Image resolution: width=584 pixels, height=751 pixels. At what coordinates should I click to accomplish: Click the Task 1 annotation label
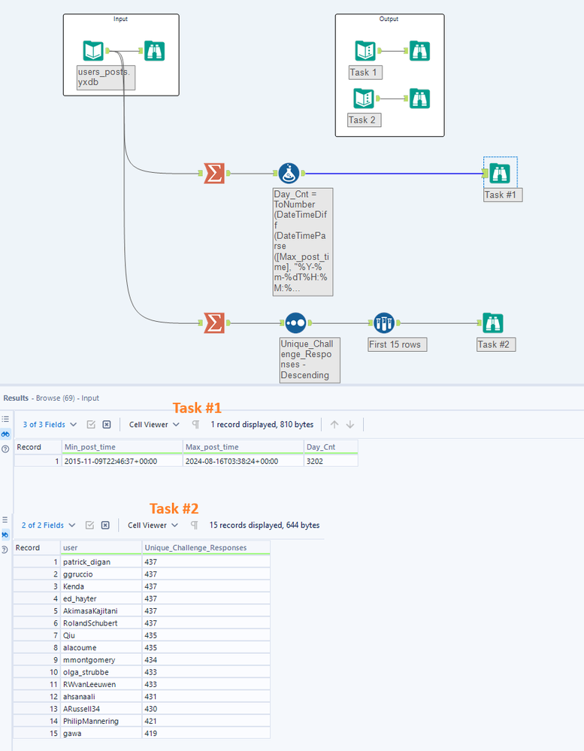point(365,72)
